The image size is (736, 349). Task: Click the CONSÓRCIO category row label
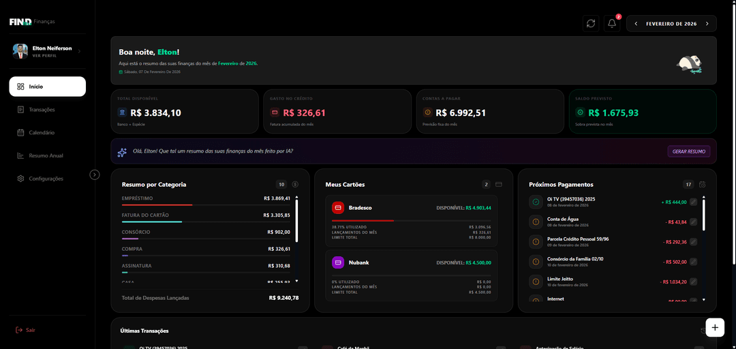pos(136,232)
